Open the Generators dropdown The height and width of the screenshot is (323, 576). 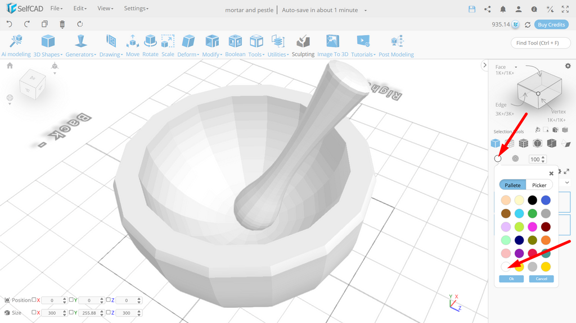pos(81,46)
